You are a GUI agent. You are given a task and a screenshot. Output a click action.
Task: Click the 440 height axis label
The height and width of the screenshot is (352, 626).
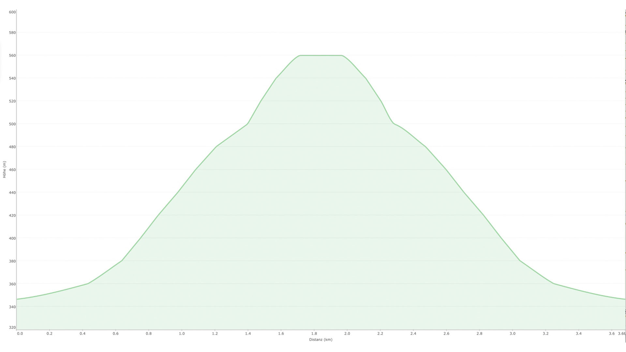click(x=12, y=193)
